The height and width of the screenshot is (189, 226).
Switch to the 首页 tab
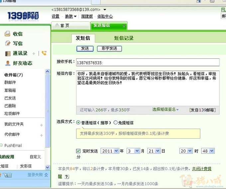[x=70, y=26]
